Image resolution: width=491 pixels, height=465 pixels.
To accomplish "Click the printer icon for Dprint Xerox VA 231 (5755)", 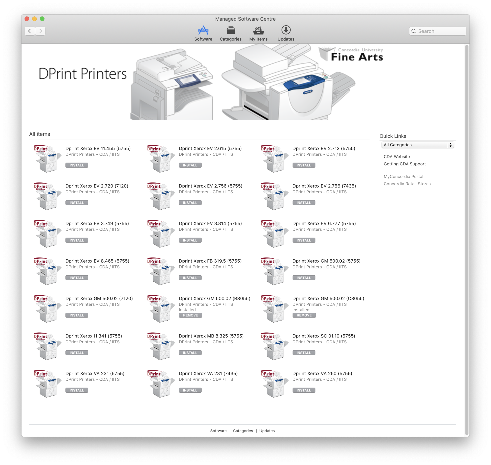I will pyautogui.click(x=47, y=384).
